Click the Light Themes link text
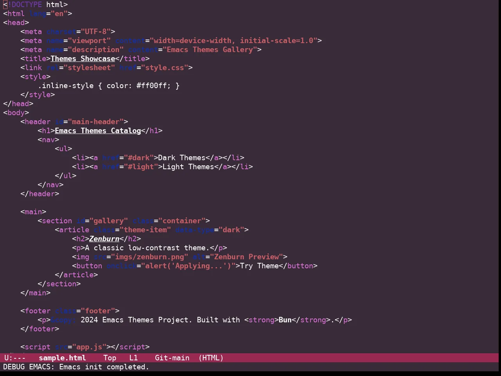Image resolution: width=501 pixels, height=376 pixels. 188,167
